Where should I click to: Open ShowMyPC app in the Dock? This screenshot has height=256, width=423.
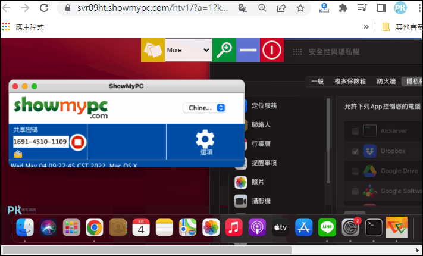tap(397, 227)
